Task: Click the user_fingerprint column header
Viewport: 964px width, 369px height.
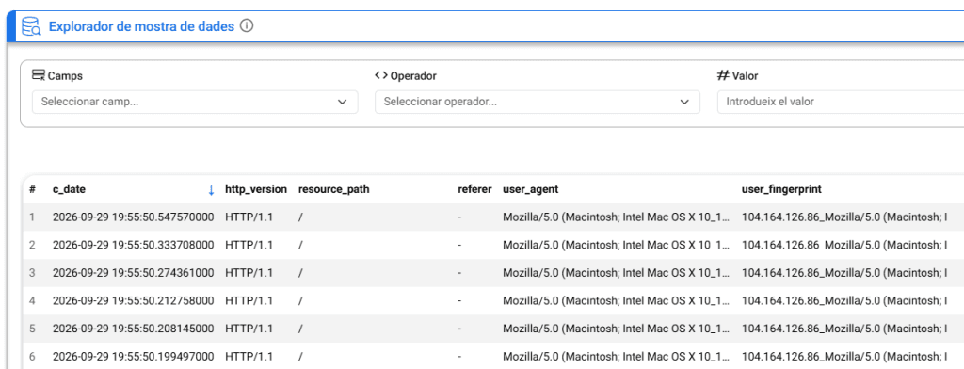Action: coord(781,189)
